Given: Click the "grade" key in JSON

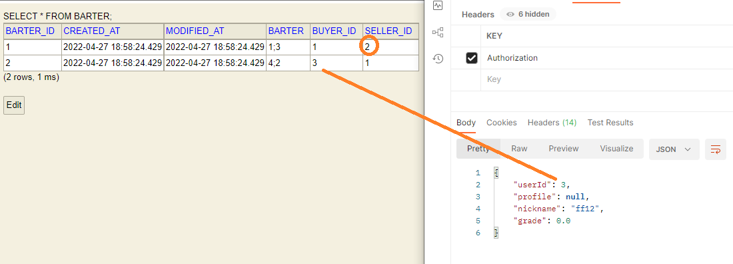Looking at the screenshot, I should 530,221.
